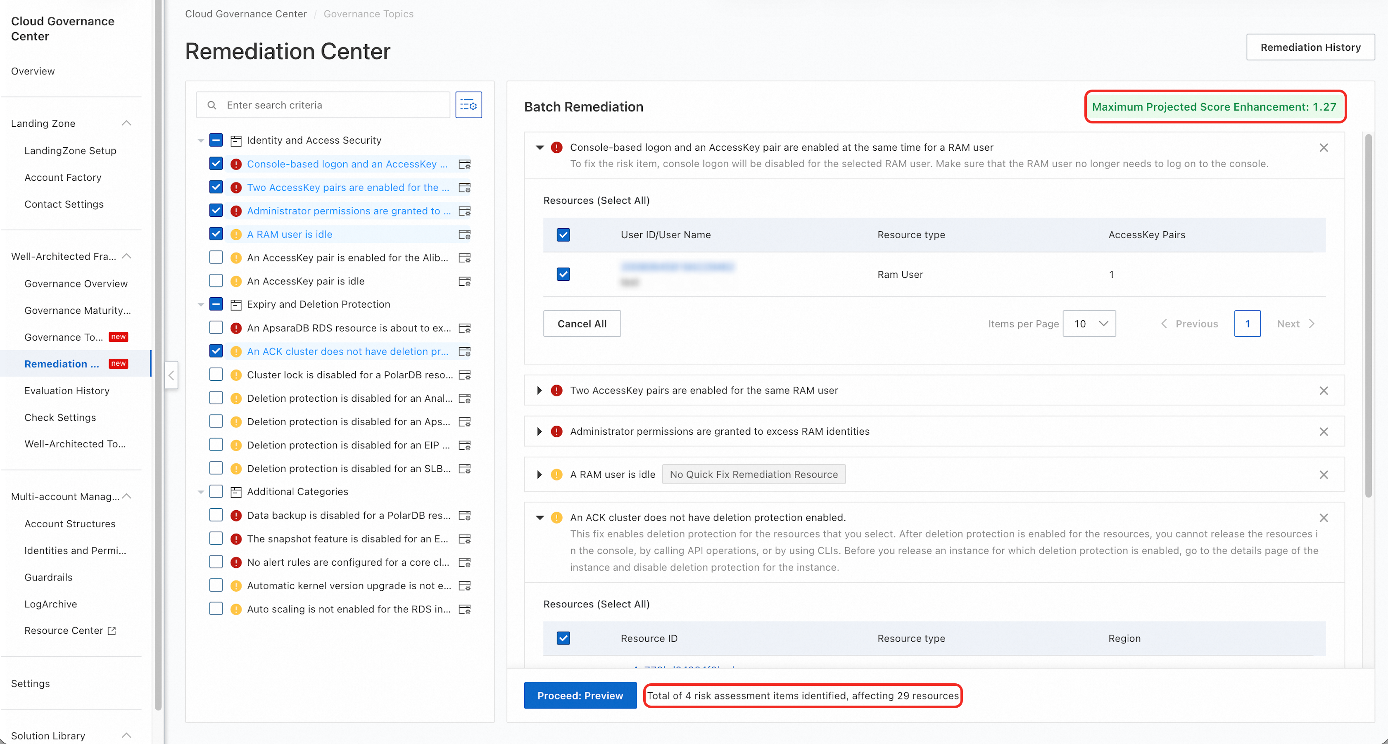Screen dimensions: 1388x744
Task: Expand 'Two AccessKey pairs are enabled' batch item
Action: click(x=540, y=391)
